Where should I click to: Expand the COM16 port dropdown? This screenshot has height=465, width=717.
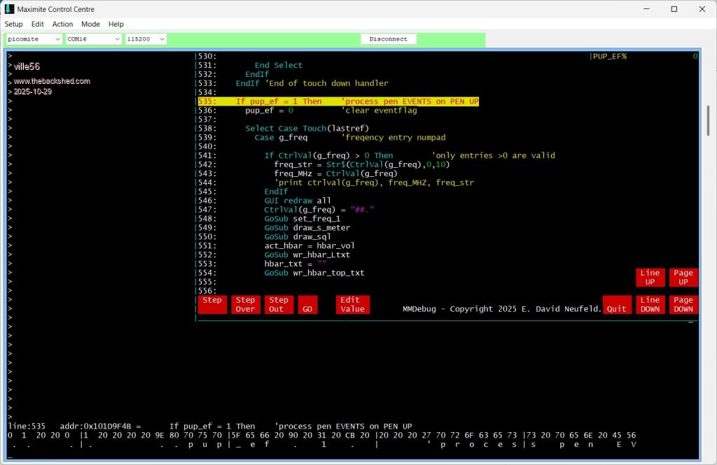[93, 39]
